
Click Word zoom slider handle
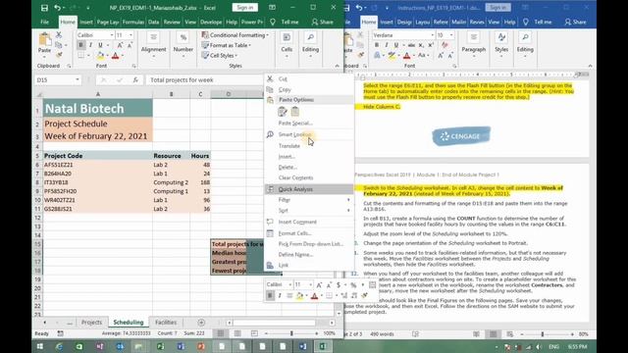[543, 333]
